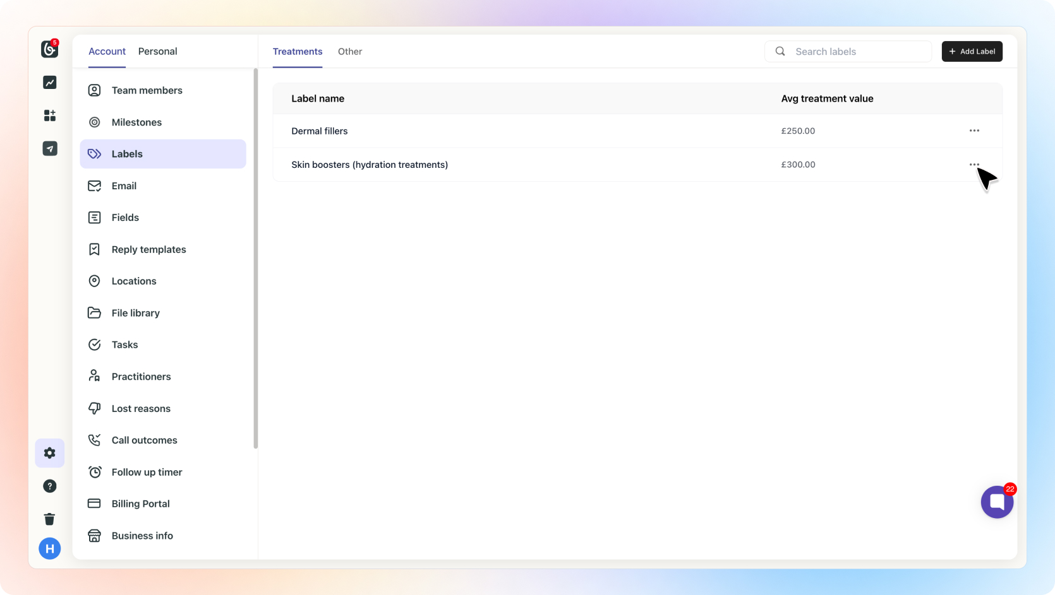Open Call outcomes settings
This screenshot has width=1055, height=595.
click(163, 440)
